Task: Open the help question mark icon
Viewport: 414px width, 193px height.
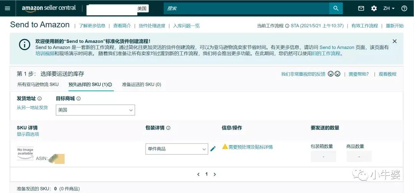Action: tap(404, 8)
